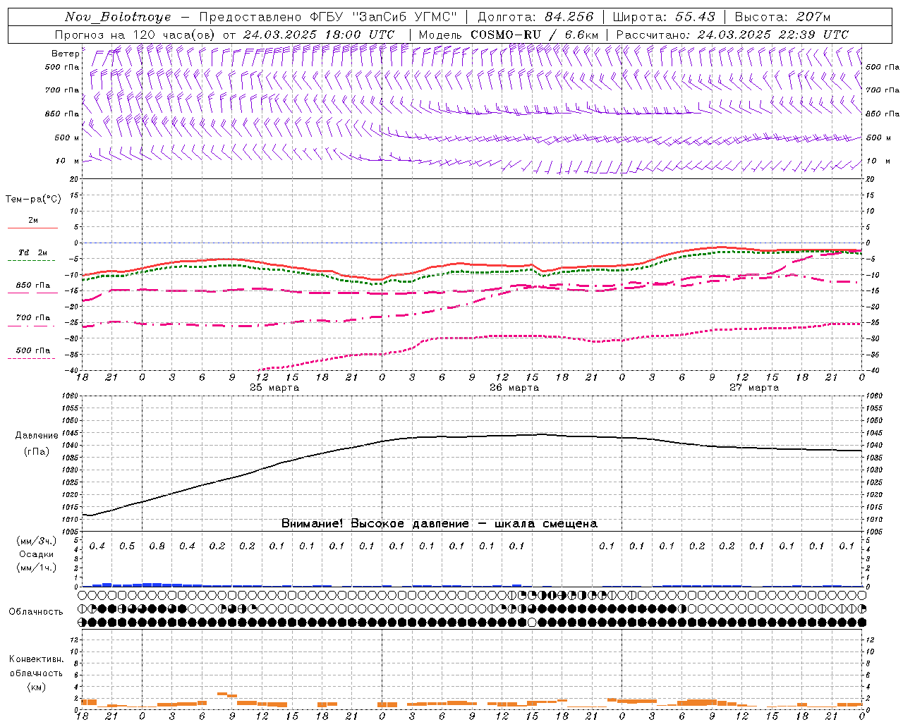Select the provider text ФГБУ "ЗапСиб УГМС"
The image size is (903, 722).
(383, 17)
